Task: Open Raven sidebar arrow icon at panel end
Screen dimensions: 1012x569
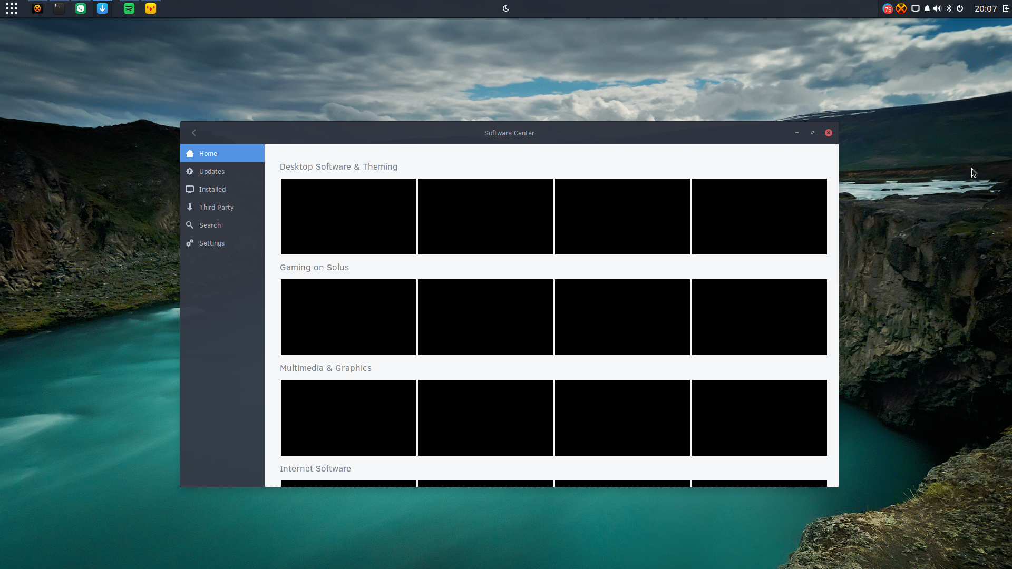Action: pyautogui.click(x=1006, y=8)
